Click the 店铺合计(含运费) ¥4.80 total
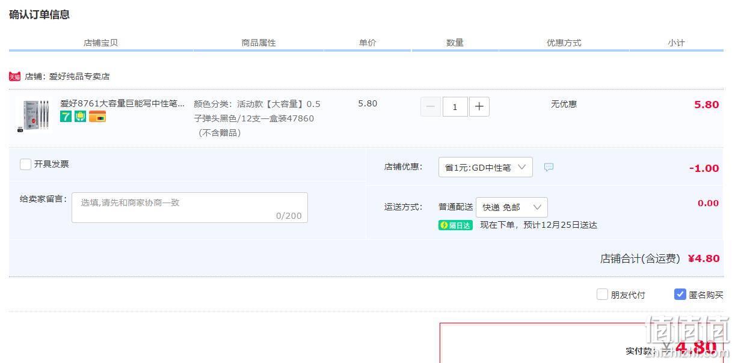This screenshot has width=735, height=363. point(660,258)
